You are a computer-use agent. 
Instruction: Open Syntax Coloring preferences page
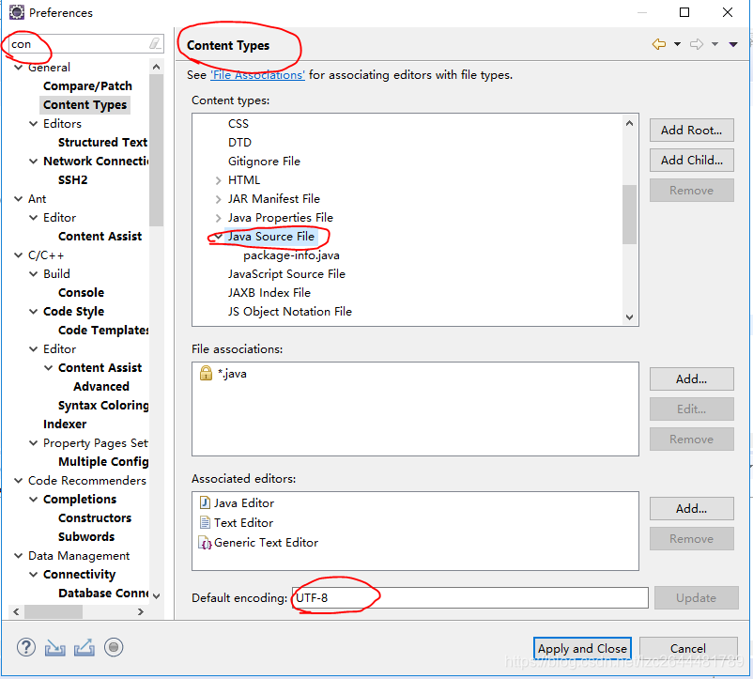pos(103,405)
